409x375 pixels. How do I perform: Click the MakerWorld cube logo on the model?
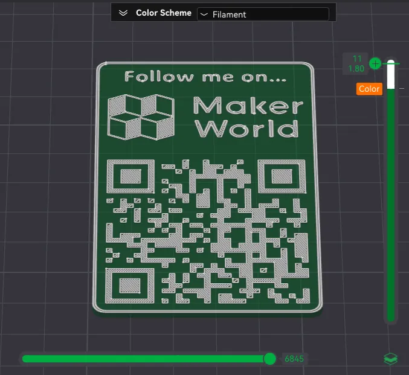point(141,117)
